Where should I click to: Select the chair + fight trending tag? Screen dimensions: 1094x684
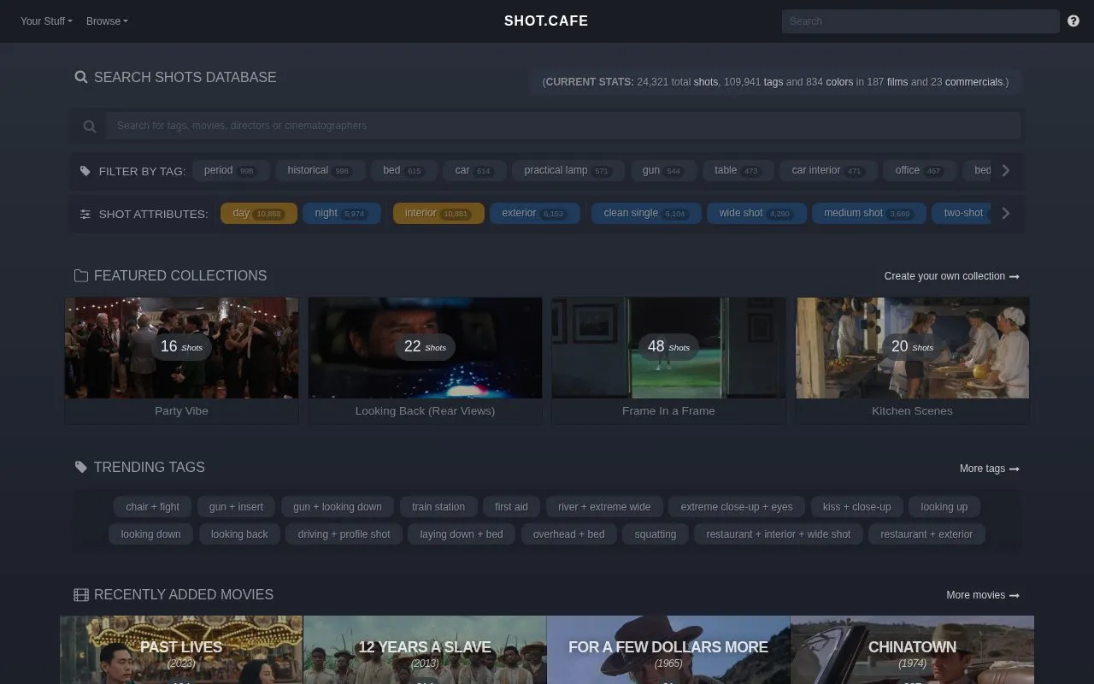pos(153,507)
